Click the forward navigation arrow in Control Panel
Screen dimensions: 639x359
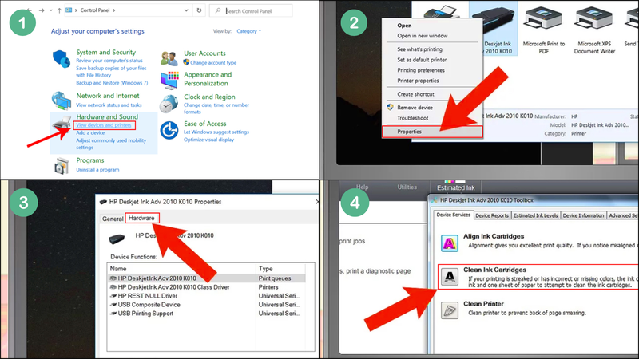point(42,10)
